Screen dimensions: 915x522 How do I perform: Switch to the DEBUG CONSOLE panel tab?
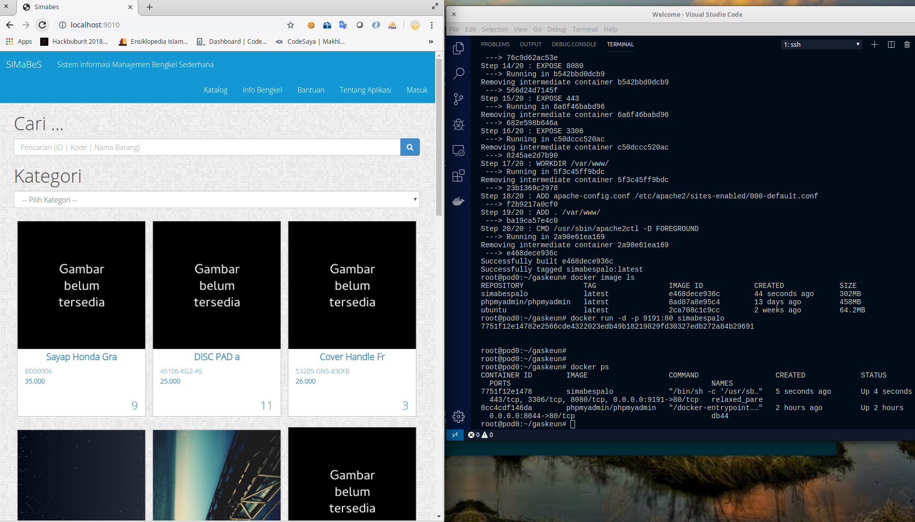click(x=574, y=45)
